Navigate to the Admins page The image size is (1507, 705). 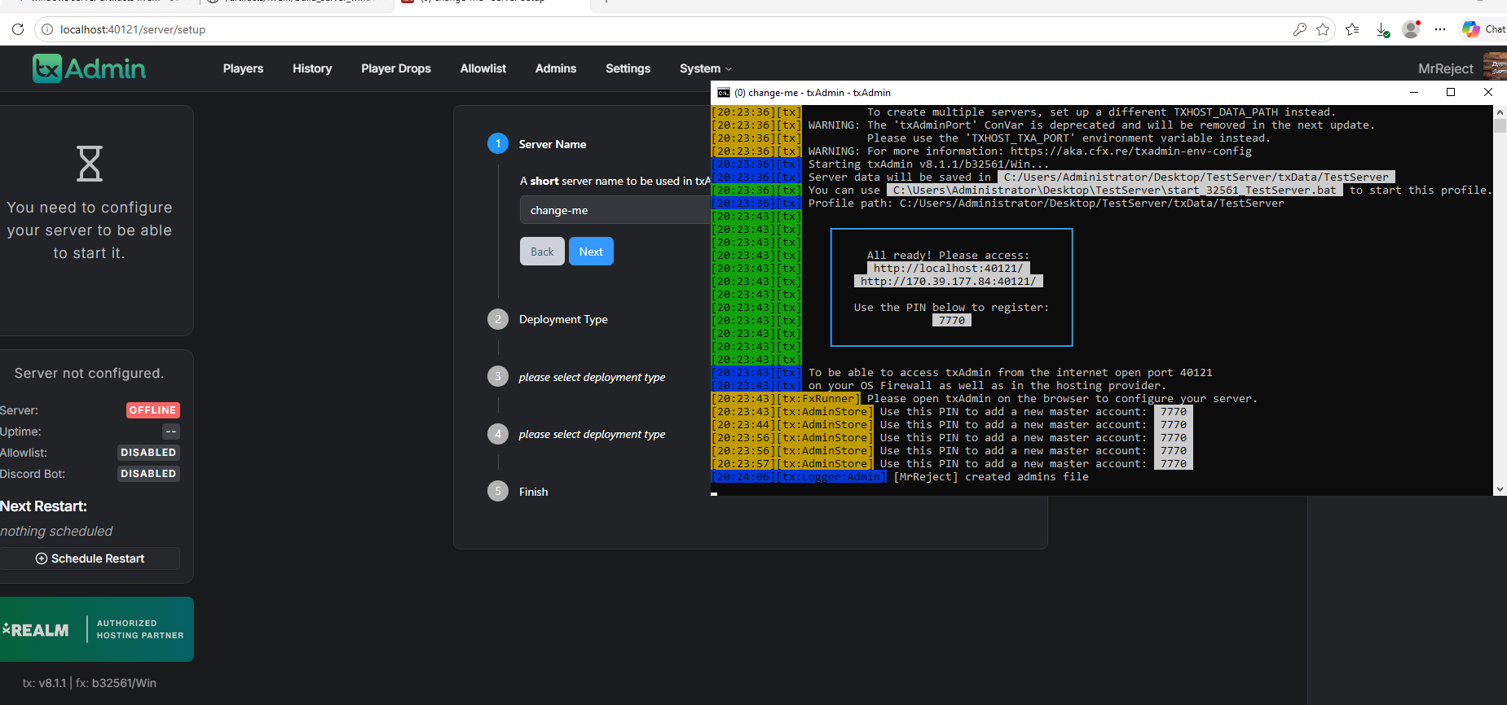[556, 68]
